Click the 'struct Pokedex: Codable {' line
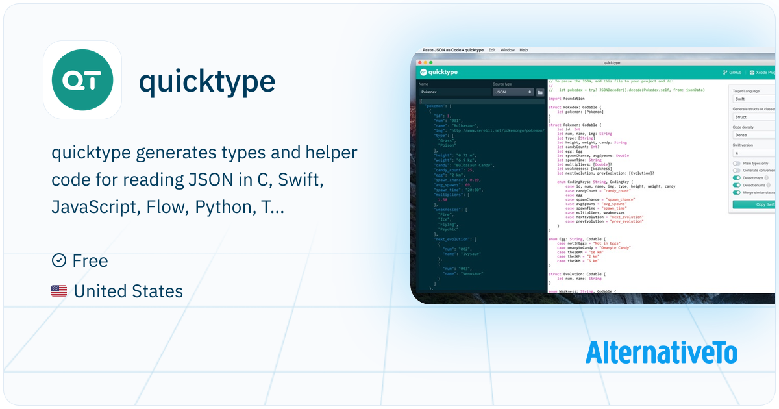 click(576, 107)
